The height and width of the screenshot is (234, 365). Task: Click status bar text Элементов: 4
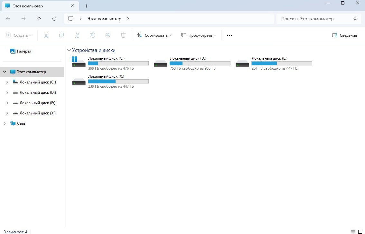(x=15, y=232)
